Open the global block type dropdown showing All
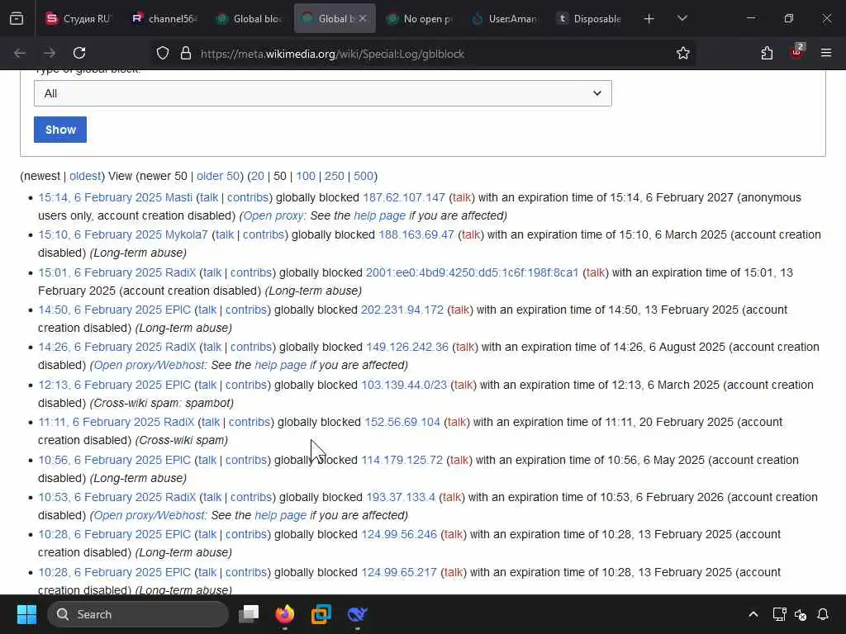 point(323,93)
